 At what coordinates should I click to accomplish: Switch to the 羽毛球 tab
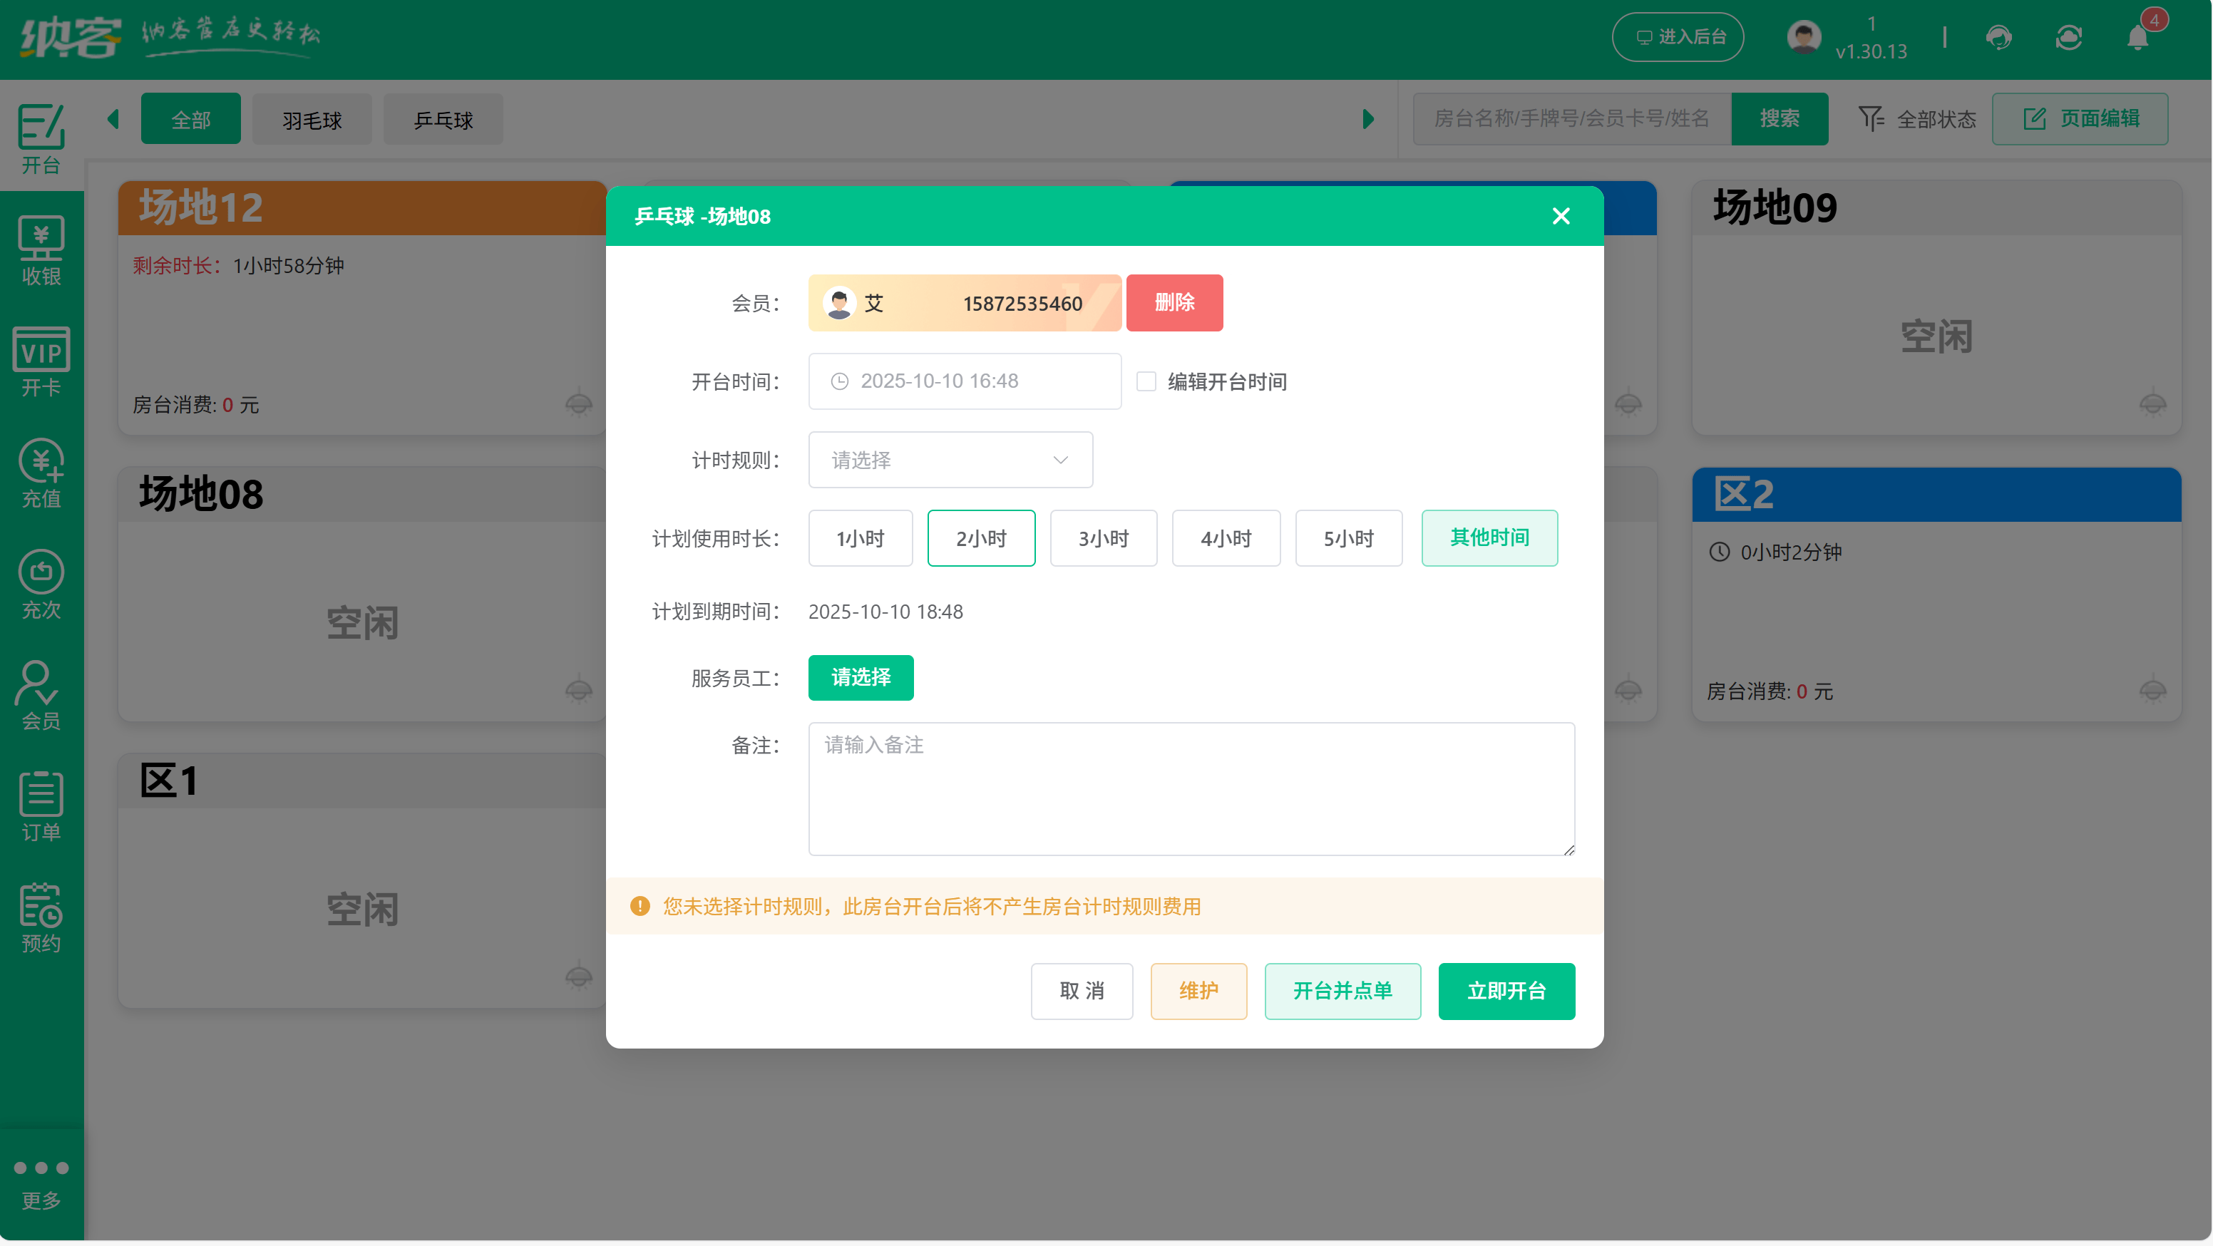coord(312,119)
